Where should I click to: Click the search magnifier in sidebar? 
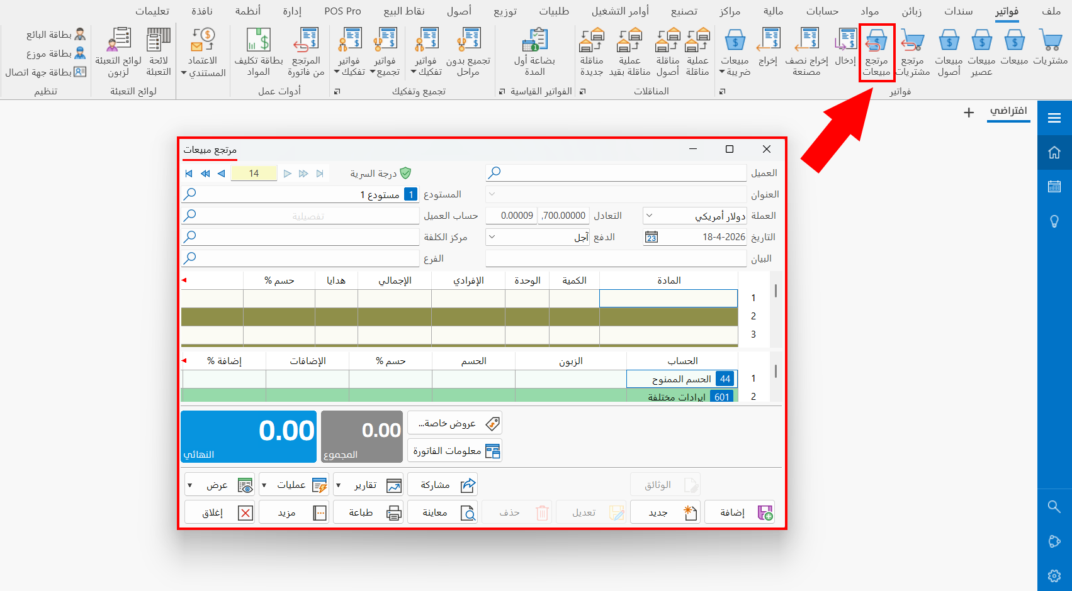point(1054,507)
